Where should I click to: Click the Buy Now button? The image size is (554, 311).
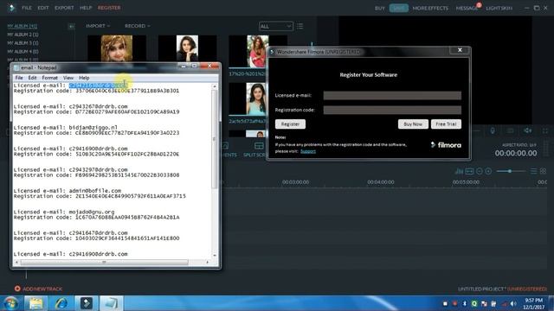click(413, 124)
